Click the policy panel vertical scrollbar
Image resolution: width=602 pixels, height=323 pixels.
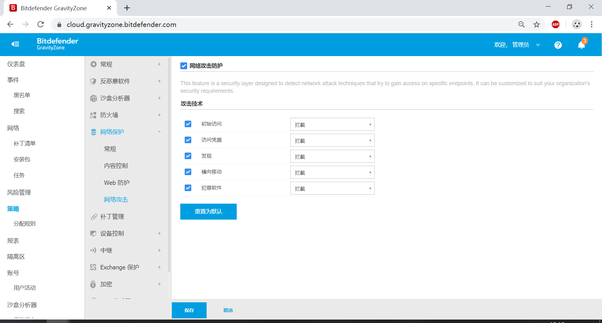tap(169, 164)
